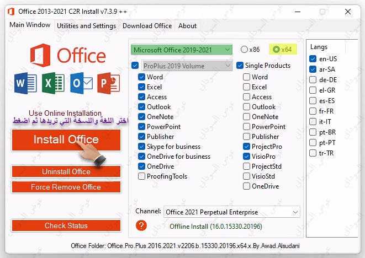Open the Download Office tab

[147, 25]
